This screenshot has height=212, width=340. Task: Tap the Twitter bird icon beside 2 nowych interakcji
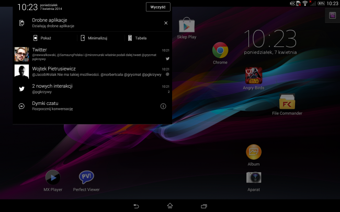[21, 89]
